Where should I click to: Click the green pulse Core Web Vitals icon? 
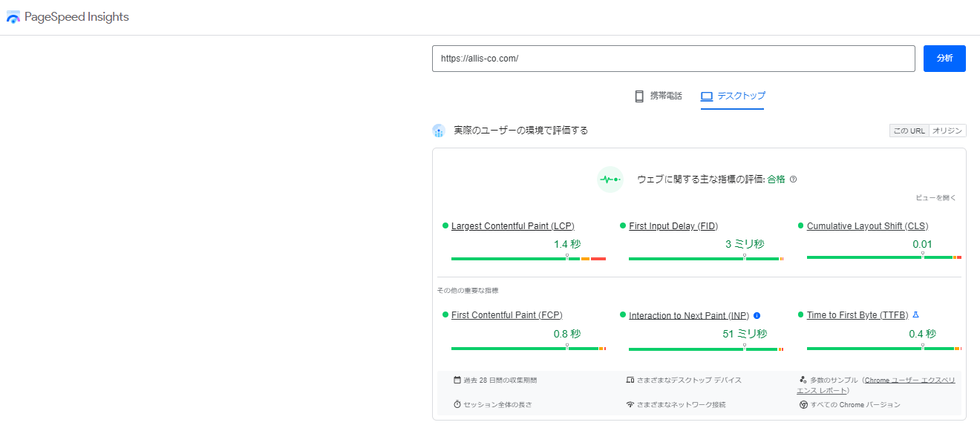(x=610, y=179)
